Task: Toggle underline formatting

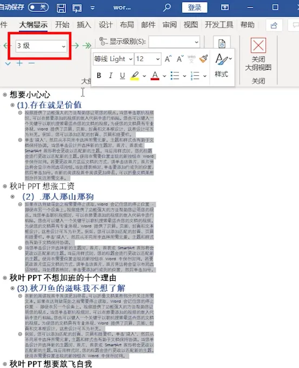Action: (x=122, y=75)
